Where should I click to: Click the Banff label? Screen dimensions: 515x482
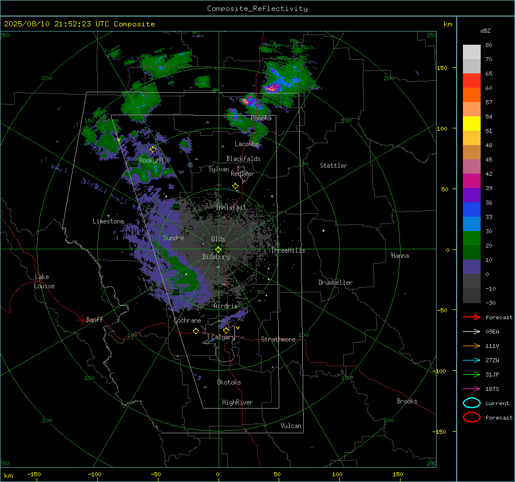coord(94,319)
